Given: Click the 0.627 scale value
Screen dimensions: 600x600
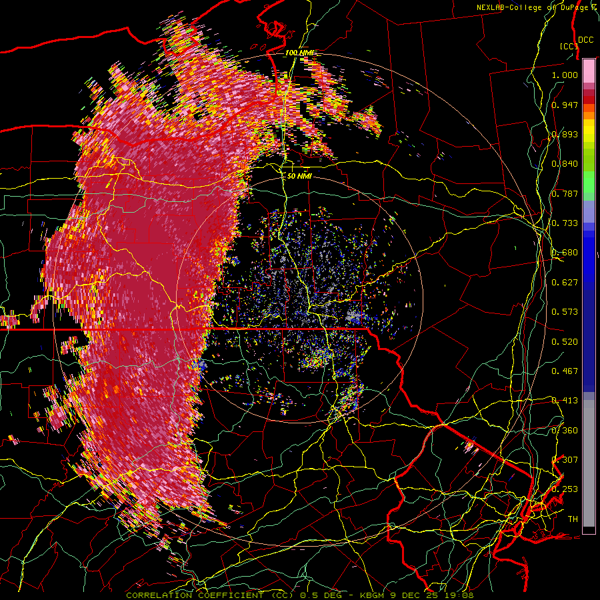Looking at the screenshot, I should tap(565, 283).
